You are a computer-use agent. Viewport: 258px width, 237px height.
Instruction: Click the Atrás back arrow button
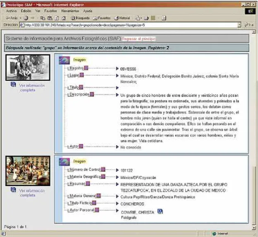[x=12, y=18]
